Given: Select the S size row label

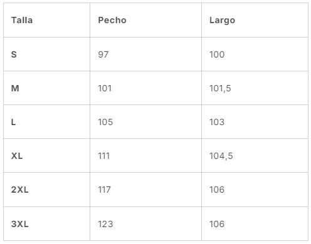Looking at the screenshot, I should 14,54.
